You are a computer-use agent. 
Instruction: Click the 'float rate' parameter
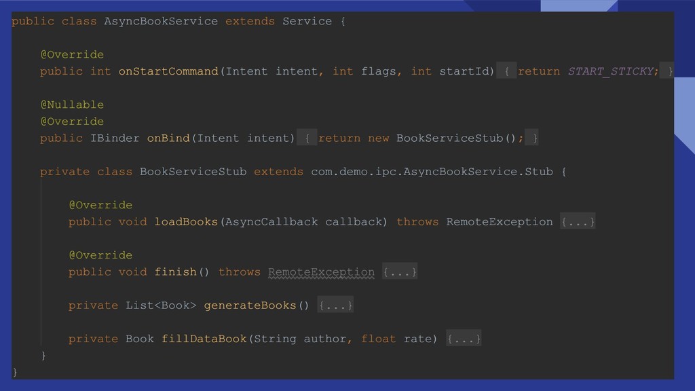[x=396, y=339]
